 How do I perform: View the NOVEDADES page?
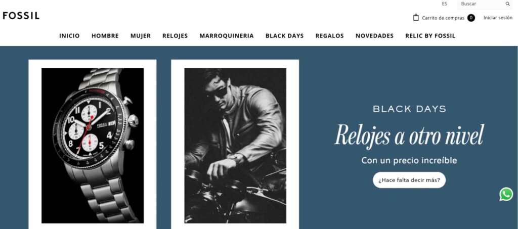coord(375,36)
